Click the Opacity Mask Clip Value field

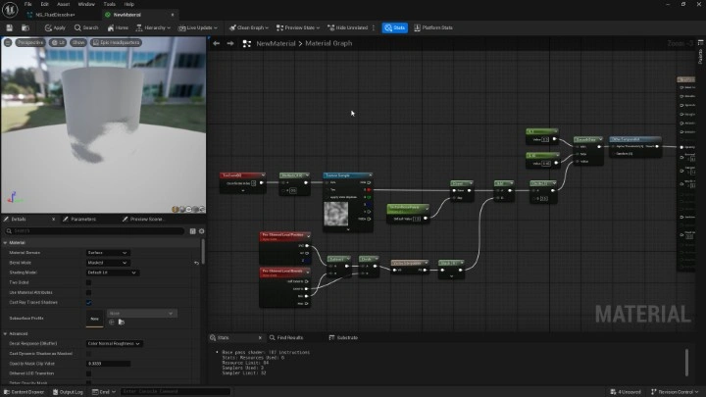pyautogui.click(x=108, y=364)
